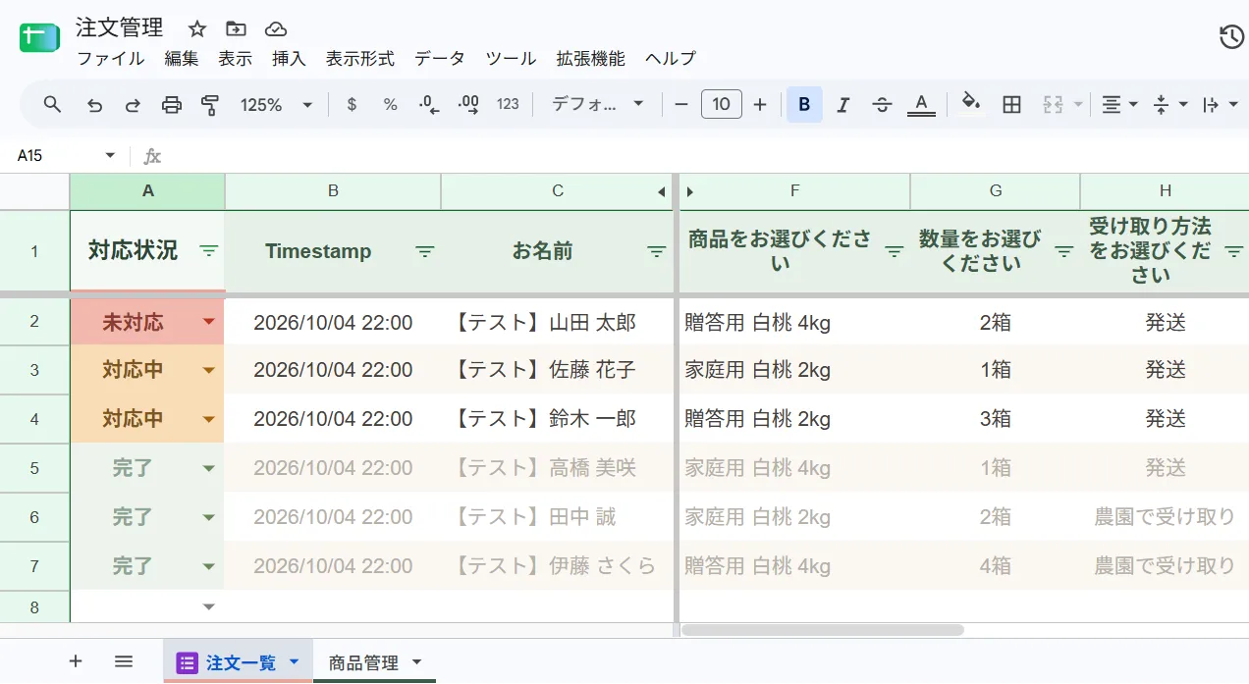
Task: Add a new sheet
Action: point(76,661)
